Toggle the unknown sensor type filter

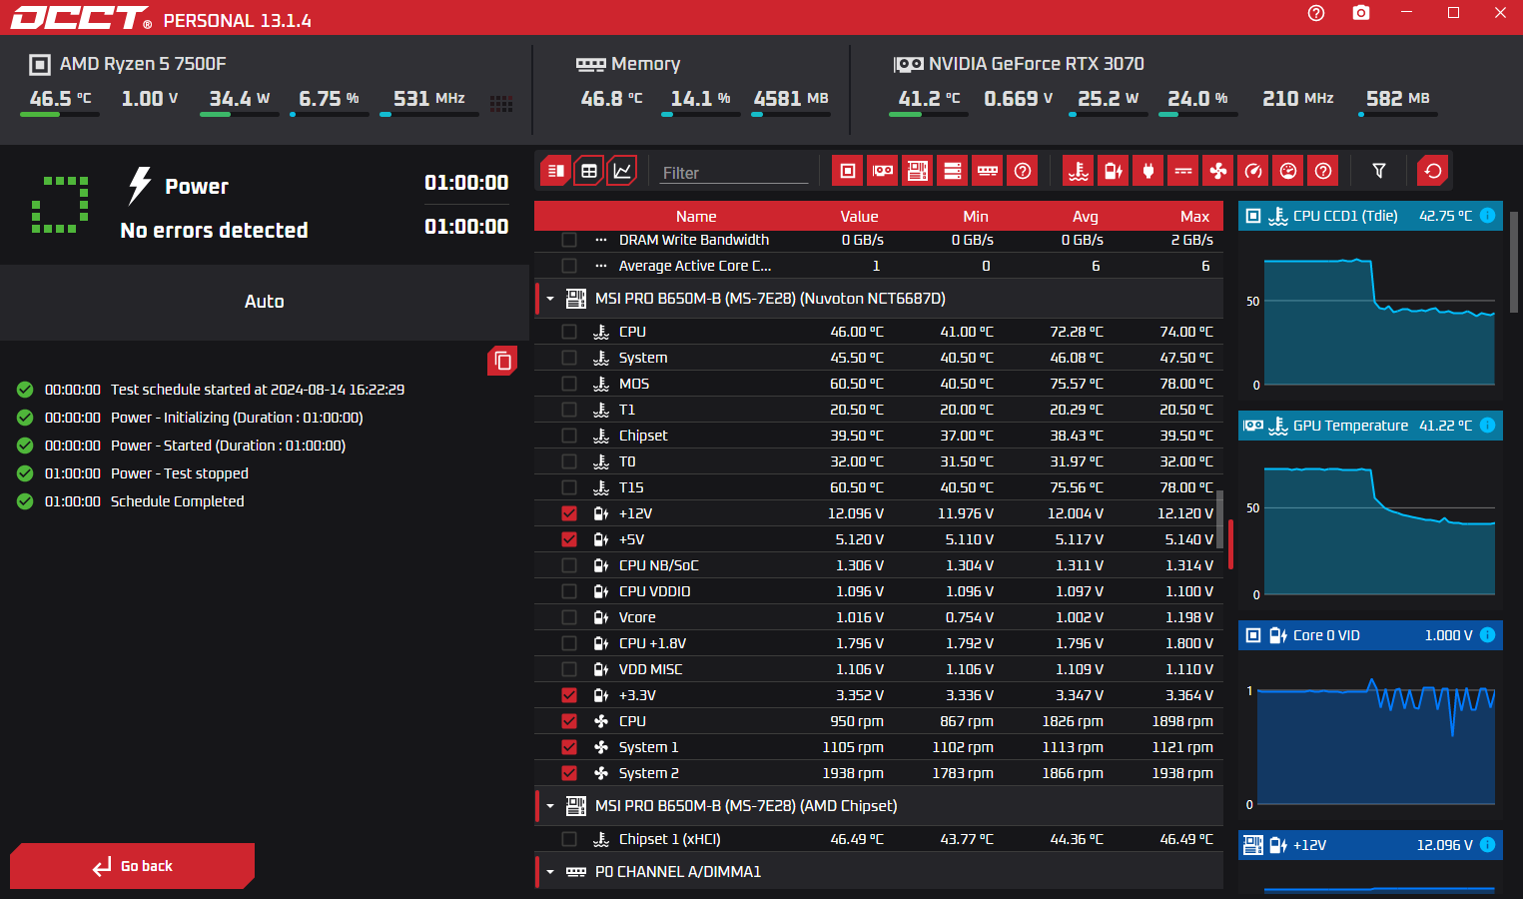tap(1323, 171)
